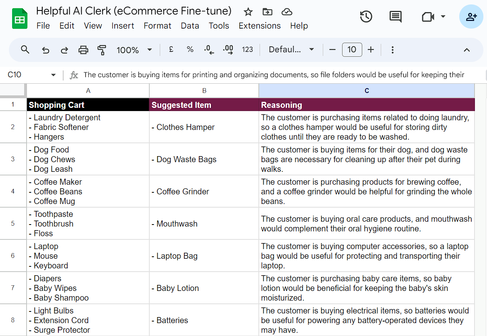
Task: Format as currency with pound icon
Action: [171, 49]
